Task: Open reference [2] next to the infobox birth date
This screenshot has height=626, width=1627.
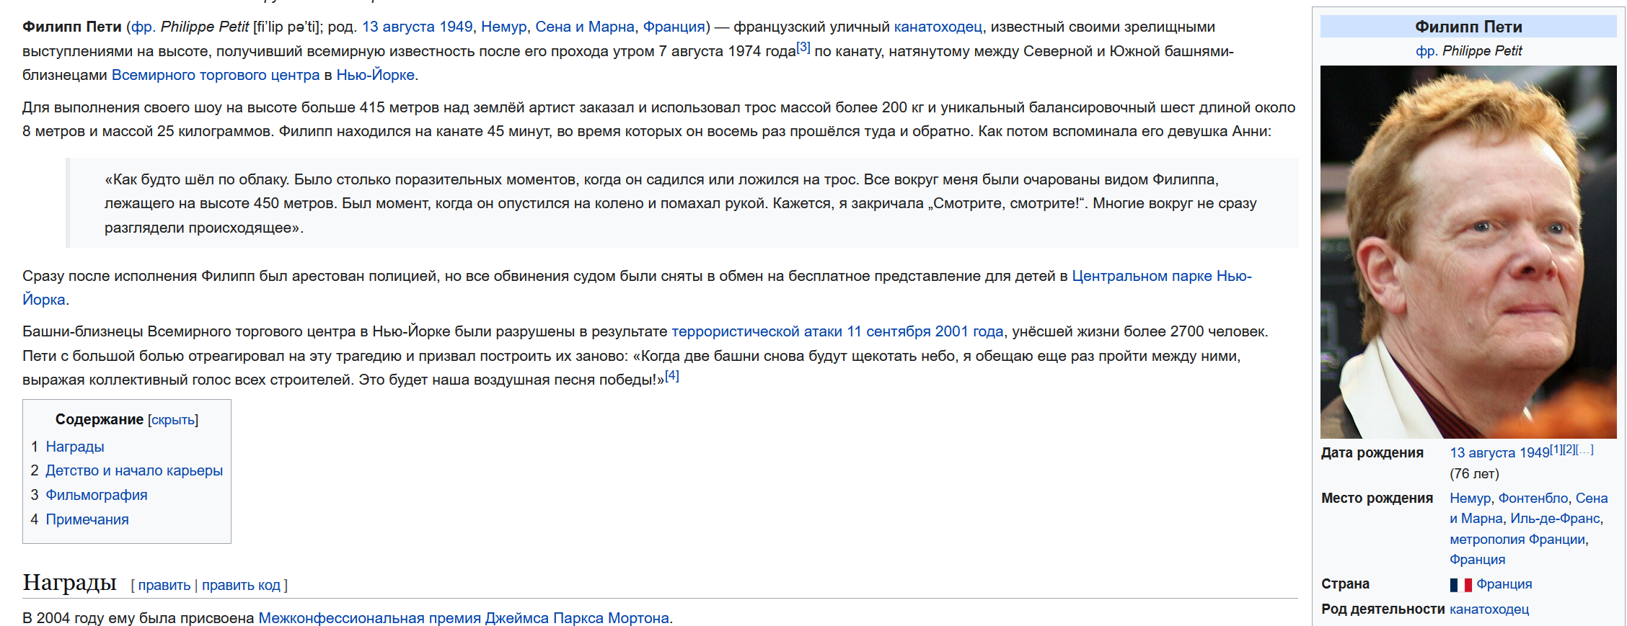Action: 1569,450
